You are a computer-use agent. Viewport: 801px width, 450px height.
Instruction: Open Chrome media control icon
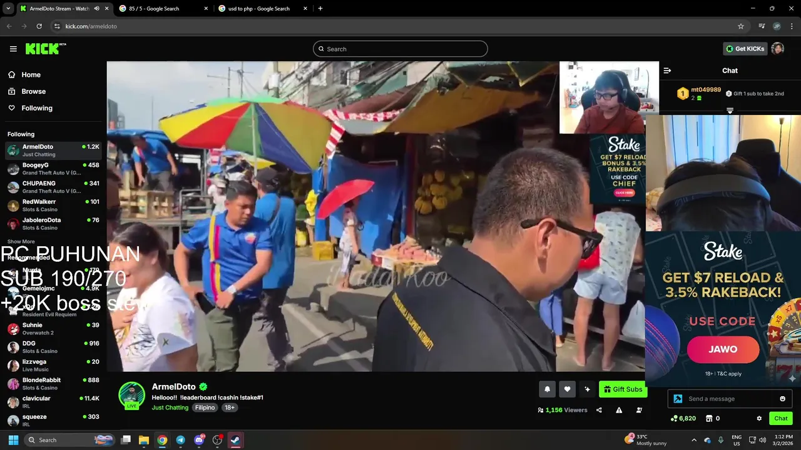pos(762,26)
